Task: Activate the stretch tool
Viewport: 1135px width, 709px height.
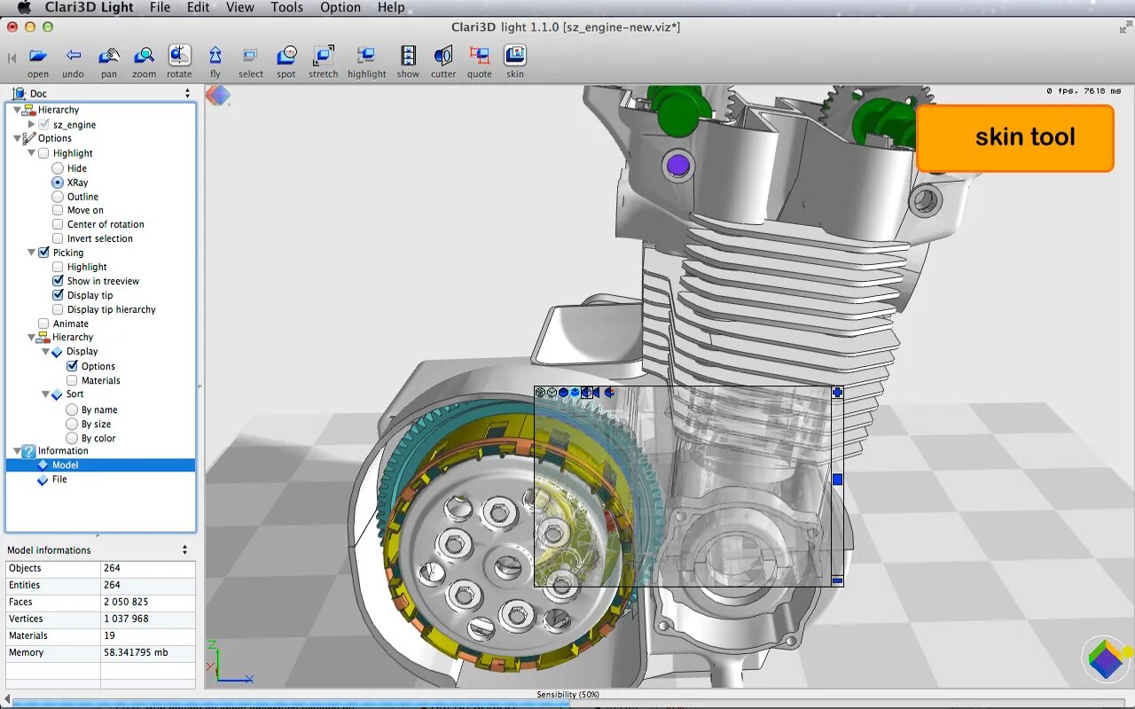Action: (323, 57)
